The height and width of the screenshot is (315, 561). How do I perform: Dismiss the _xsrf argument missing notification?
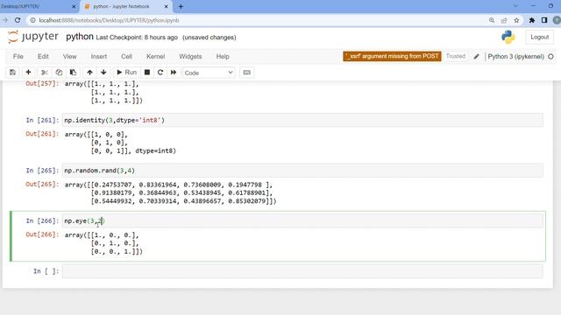click(392, 56)
